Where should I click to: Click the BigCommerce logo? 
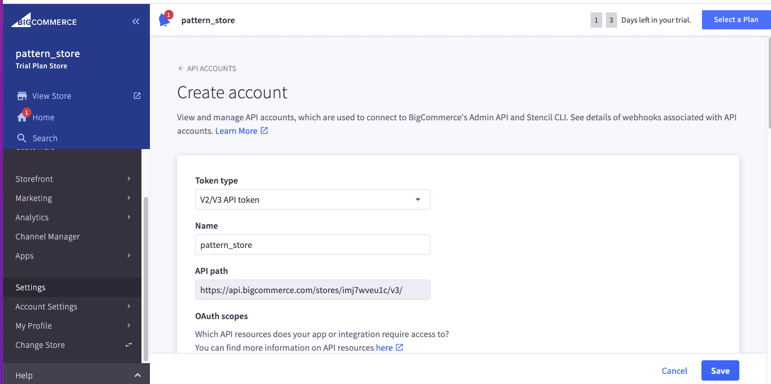(44, 21)
